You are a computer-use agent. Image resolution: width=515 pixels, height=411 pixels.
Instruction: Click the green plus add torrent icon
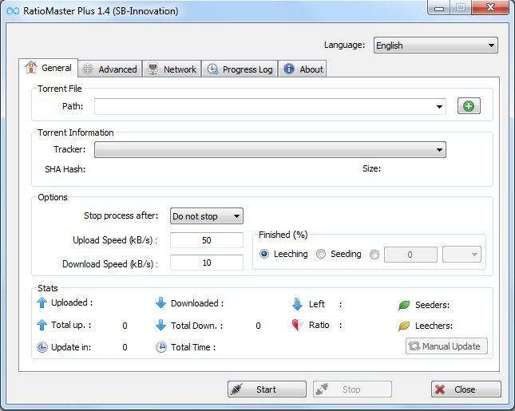pyautogui.click(x=469, y=106)
